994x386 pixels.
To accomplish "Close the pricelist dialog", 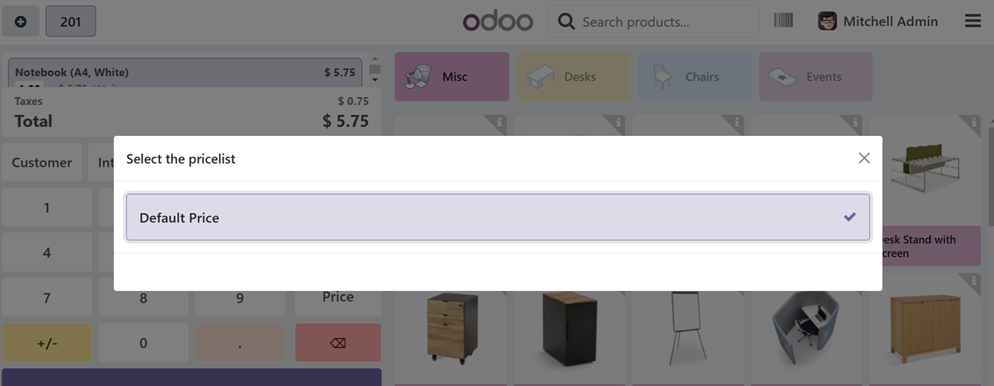I will tap(864, 158).
